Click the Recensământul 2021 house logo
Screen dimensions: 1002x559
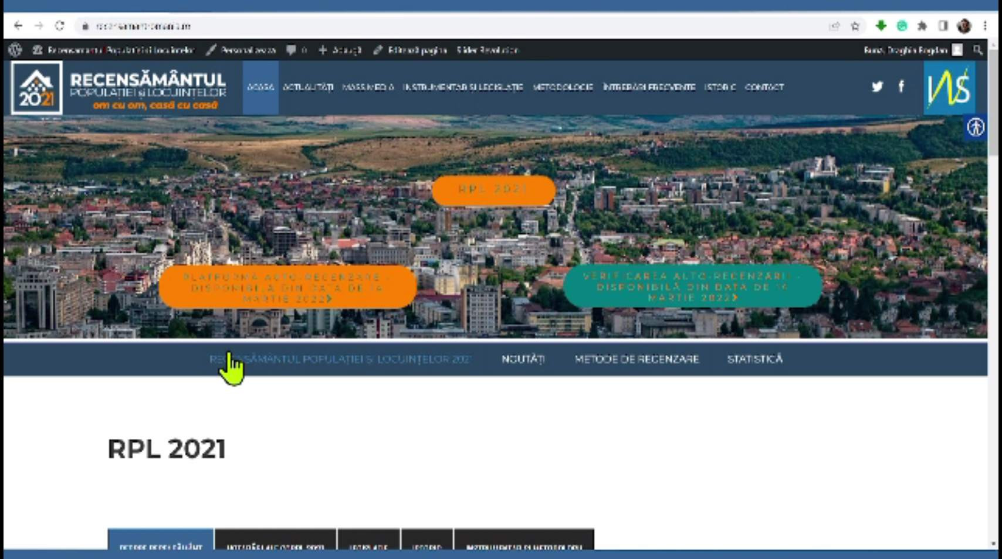tap(36, 88)
